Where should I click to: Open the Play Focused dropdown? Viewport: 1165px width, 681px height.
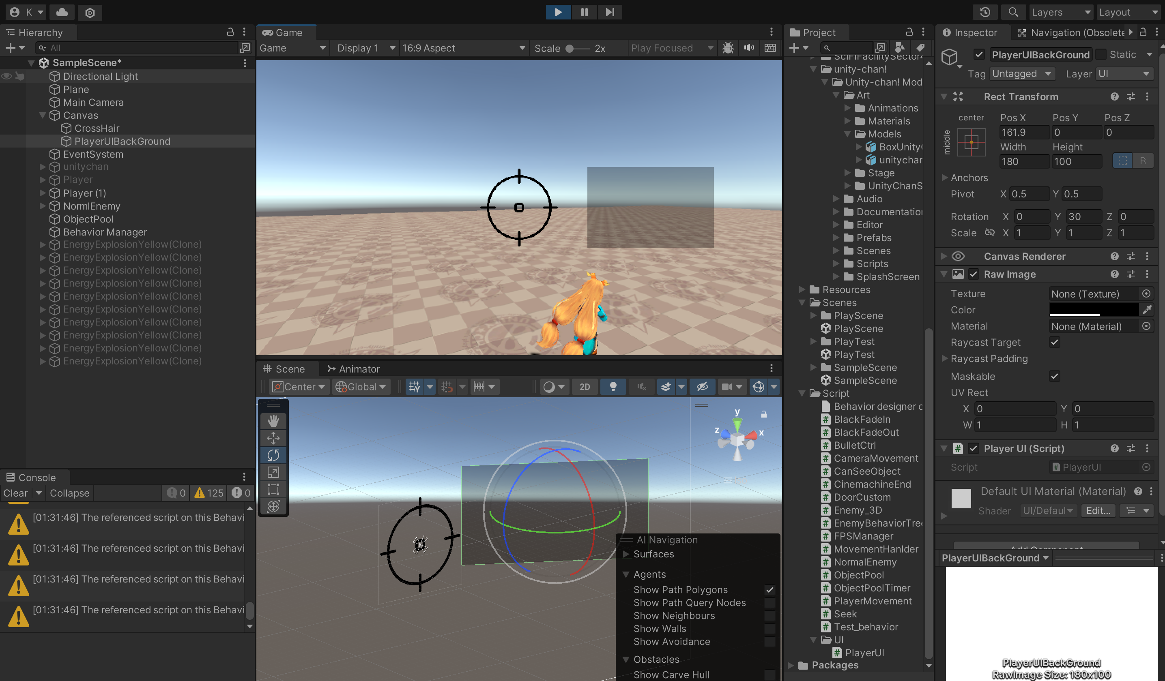click(672, 48)
